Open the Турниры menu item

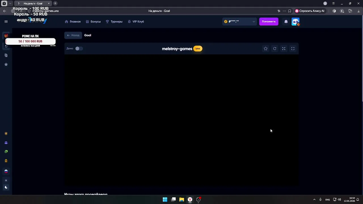click(x=114, y=22)
